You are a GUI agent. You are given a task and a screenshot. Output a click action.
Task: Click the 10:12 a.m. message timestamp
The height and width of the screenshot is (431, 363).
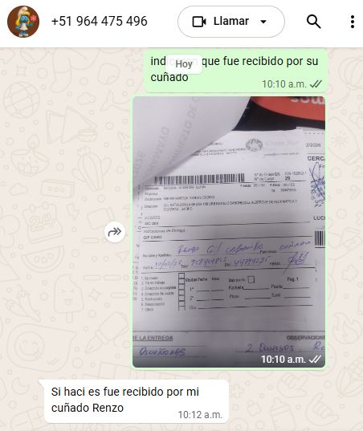[x=200, y=414]
